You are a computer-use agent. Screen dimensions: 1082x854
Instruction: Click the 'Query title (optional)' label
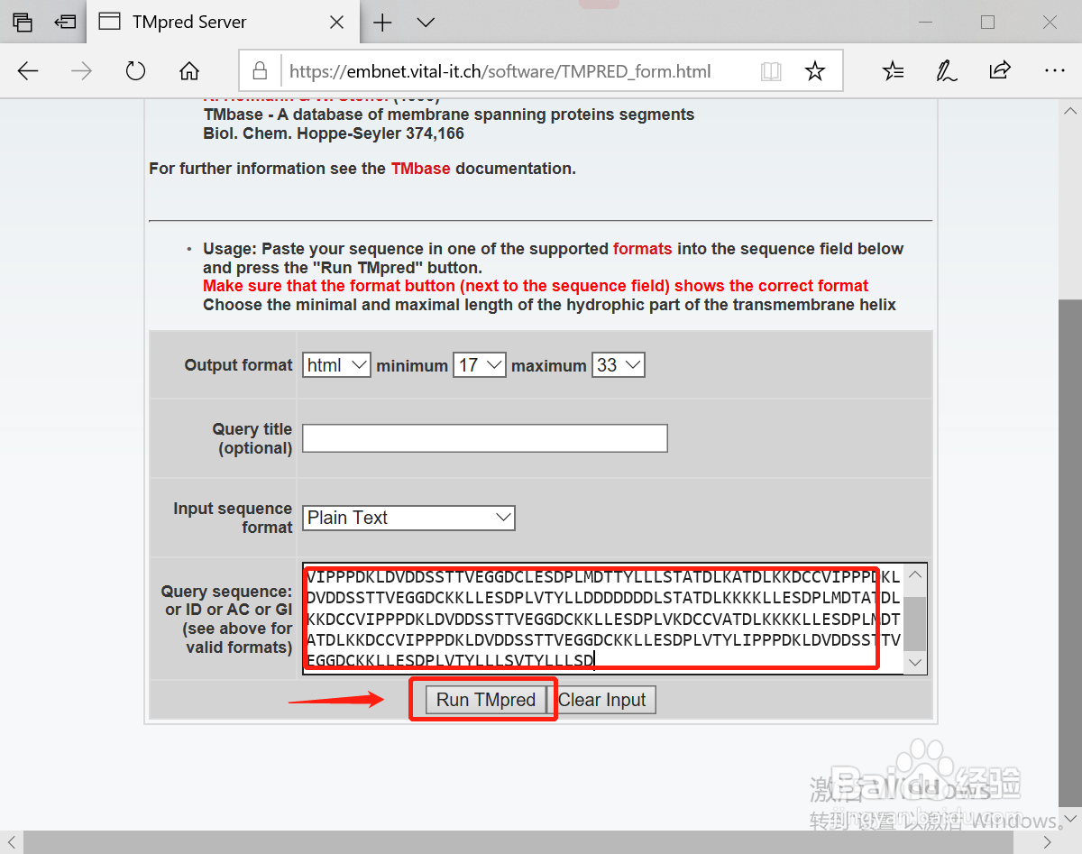[252, 438]
